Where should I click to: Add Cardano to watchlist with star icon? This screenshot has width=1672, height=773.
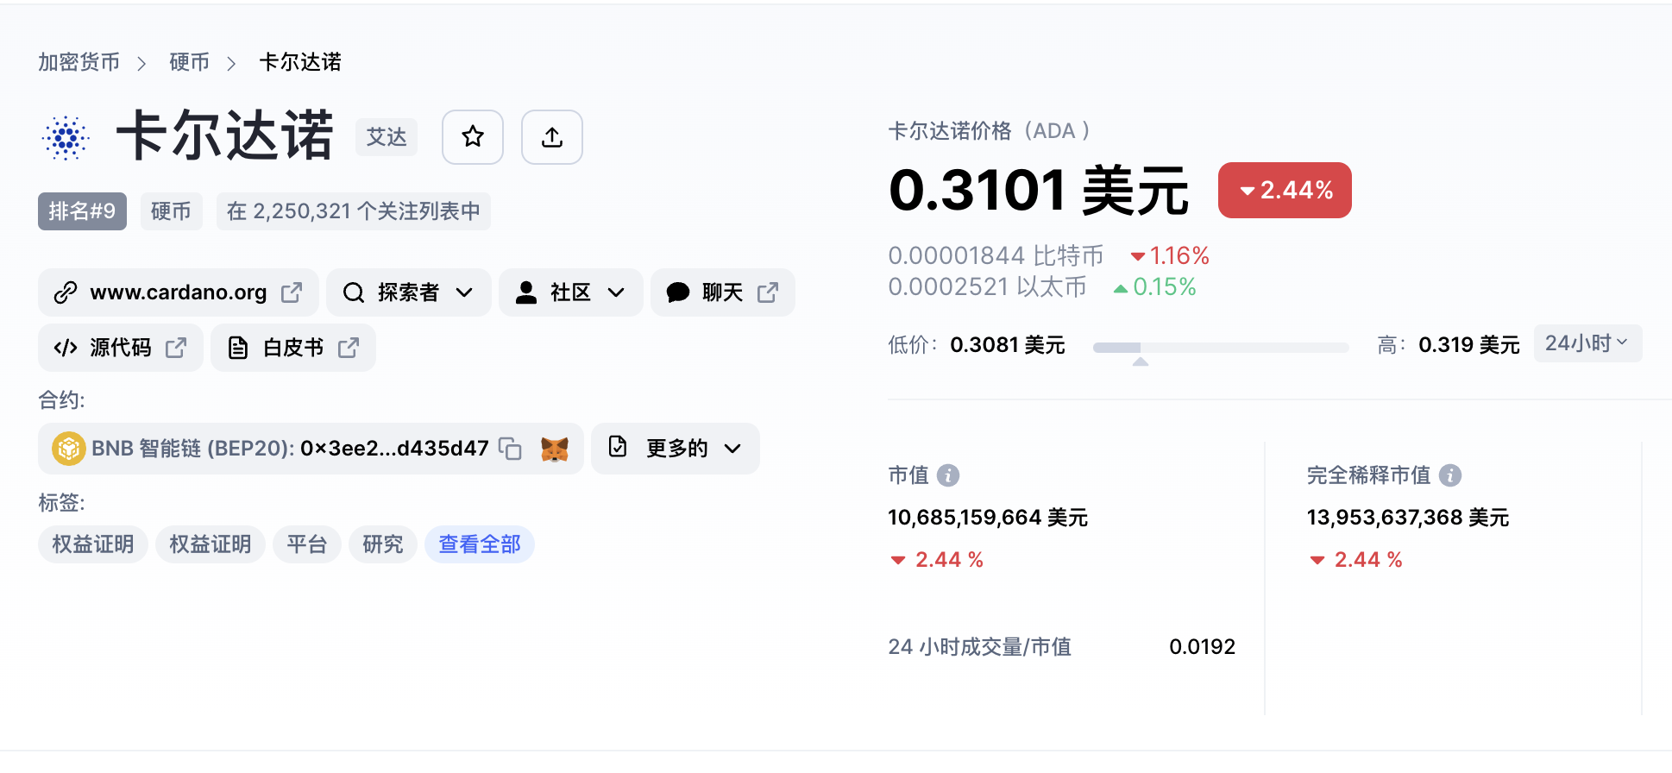[x=472, y=137]
